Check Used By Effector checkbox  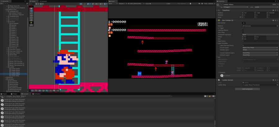(x=243, y=30)
